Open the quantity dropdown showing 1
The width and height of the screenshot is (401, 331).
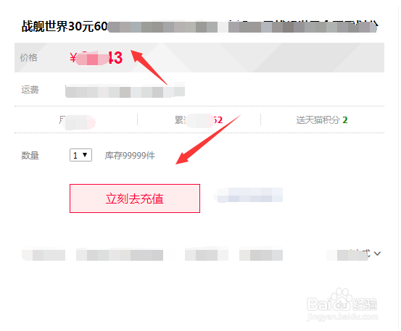point(80,155)
